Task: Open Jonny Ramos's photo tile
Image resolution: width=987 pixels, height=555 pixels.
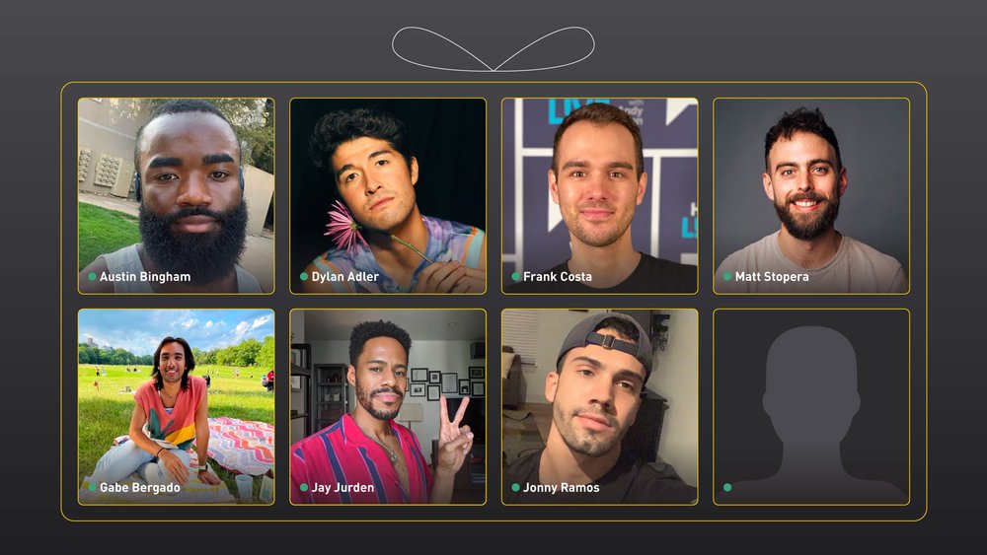Action: point(600,407)
